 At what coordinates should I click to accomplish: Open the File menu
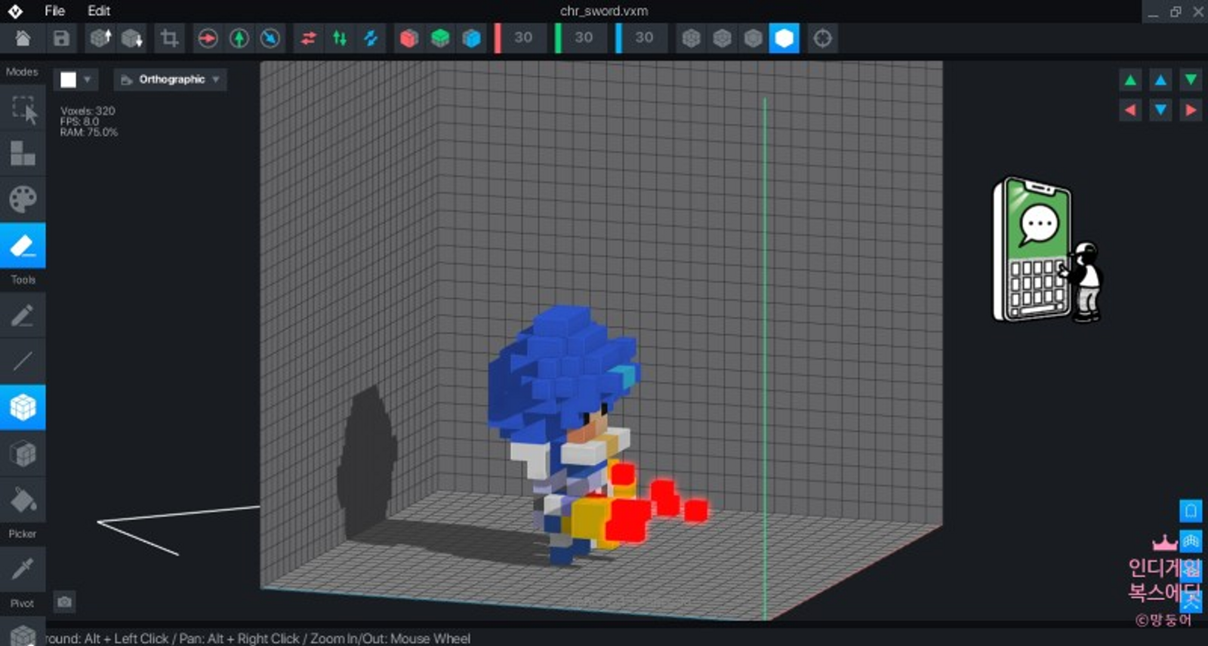[x=54, y=11]
